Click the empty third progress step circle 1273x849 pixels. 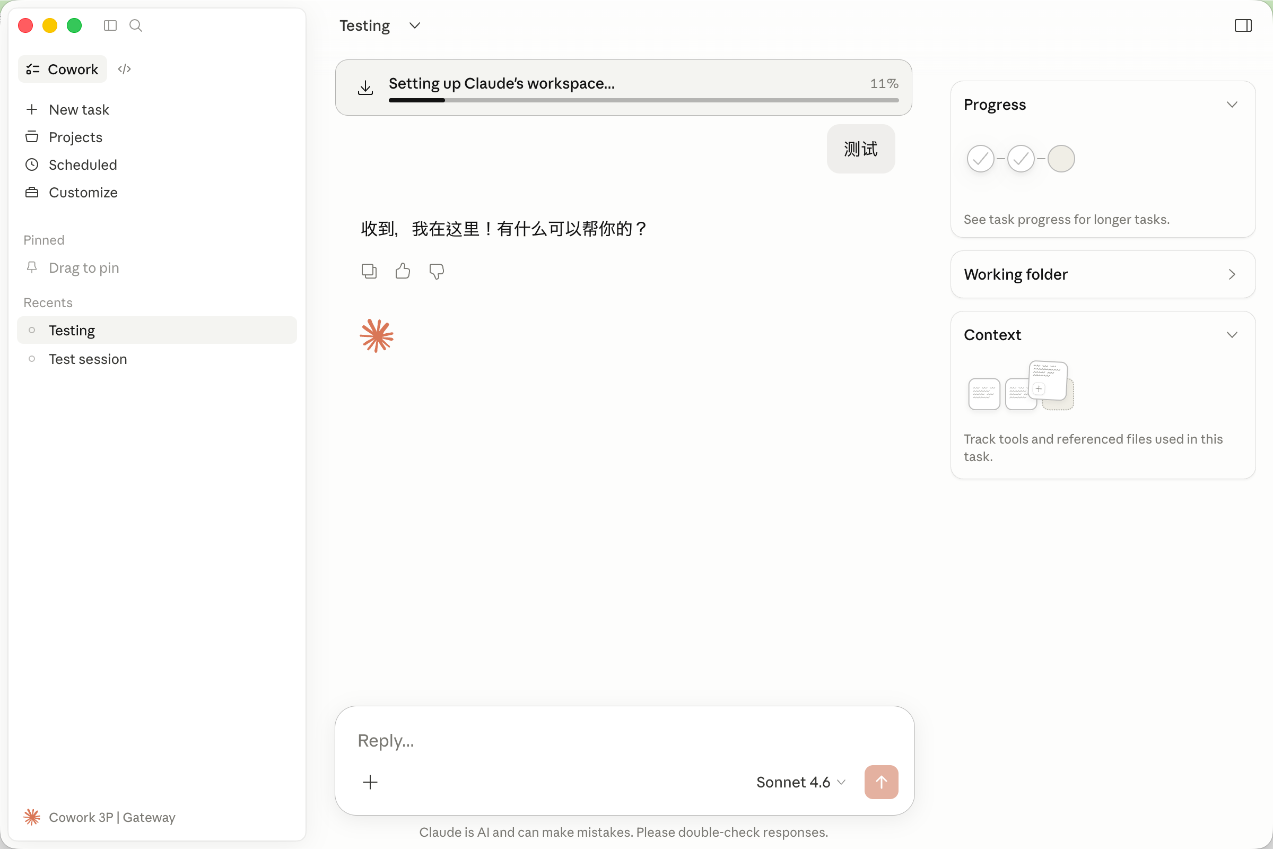pos(1061,159)
